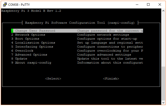Choose the Overclock menu item
The width and height of the screenshot is (167, 106).
coord(24,51)
